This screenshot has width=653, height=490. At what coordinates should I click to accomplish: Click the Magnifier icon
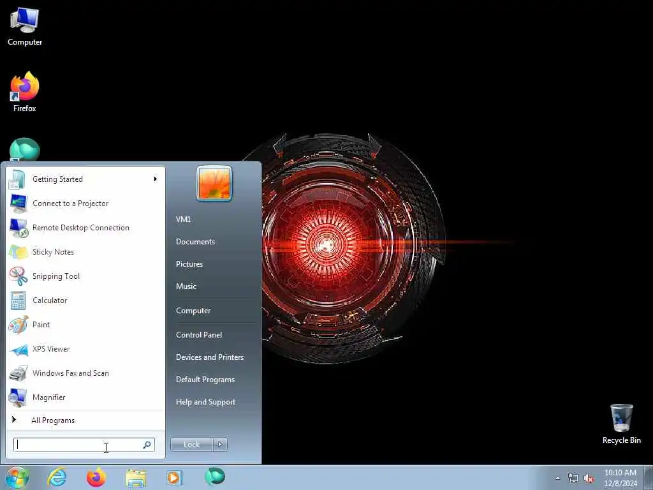pyautogui.click(x=18, y=397)
